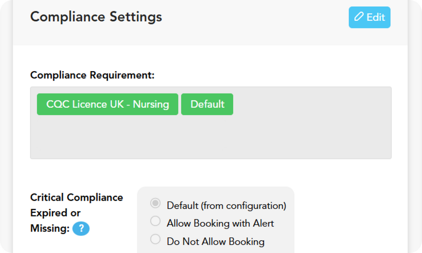Click the 'Compliance Requirement:' field label
Viewport: 422px width, 253px height.
click(93, 75)
